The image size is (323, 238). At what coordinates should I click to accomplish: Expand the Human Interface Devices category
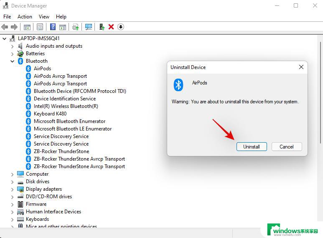(12, 212)
